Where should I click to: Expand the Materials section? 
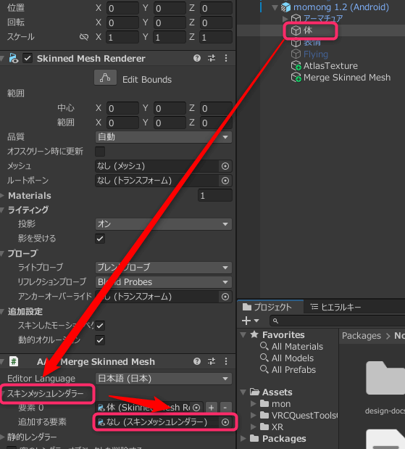click(x=2, y=196)
